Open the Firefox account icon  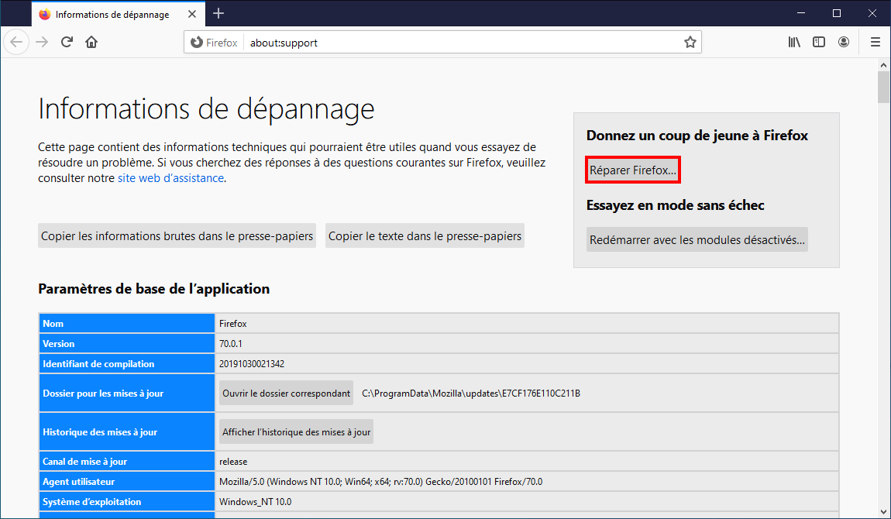[844, 42]
